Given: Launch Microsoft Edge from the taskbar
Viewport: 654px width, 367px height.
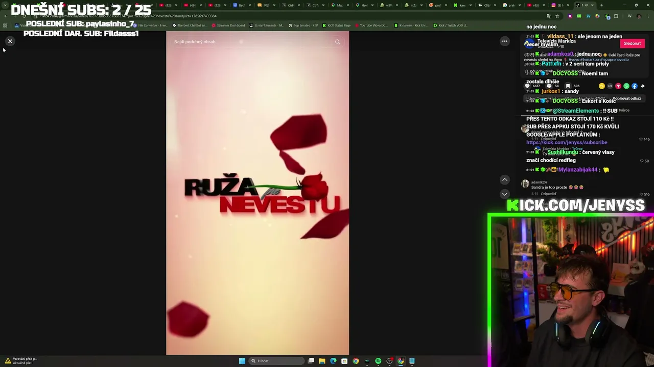Looking at the screenshot, I should [333, 361].
